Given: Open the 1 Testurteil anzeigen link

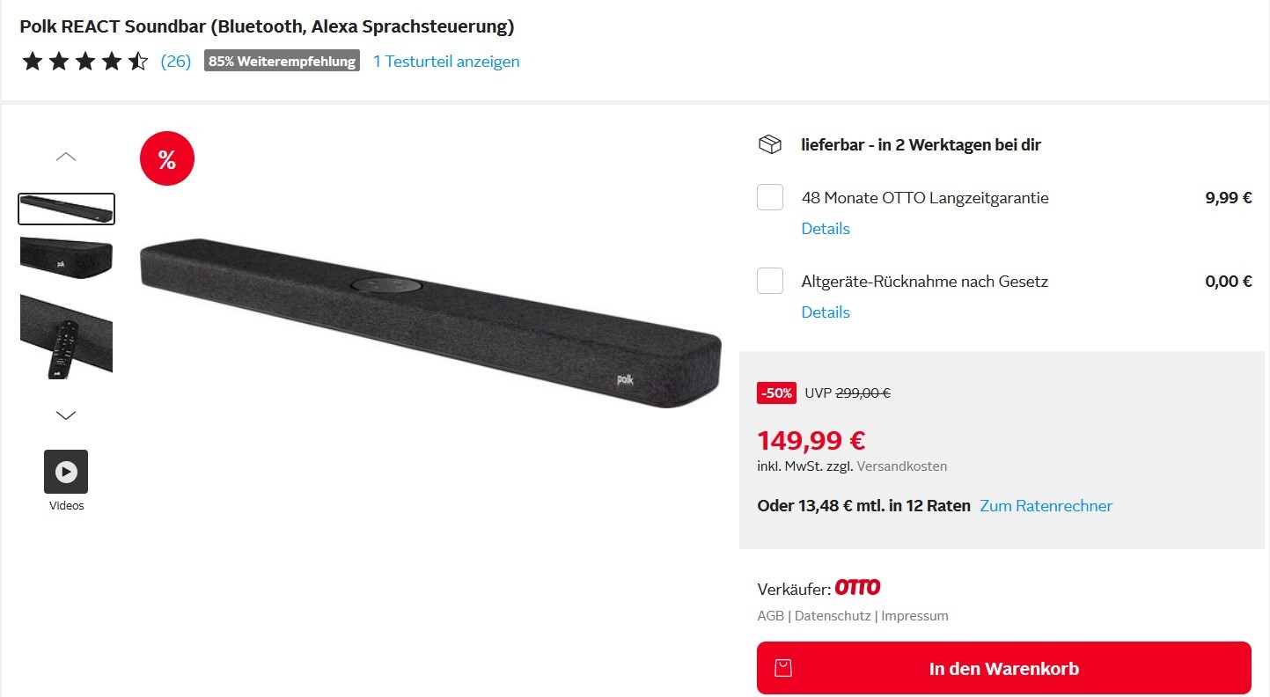Looking at the screenshot, I should coord(446,62).
